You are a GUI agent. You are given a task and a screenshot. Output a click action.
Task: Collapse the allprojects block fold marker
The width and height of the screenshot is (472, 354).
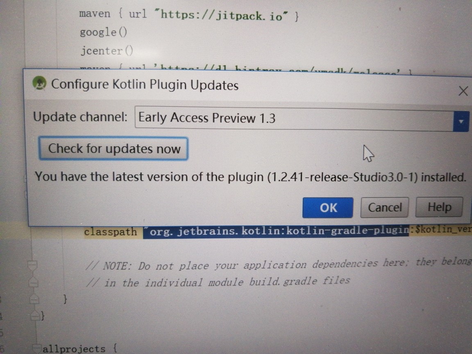pyautogui.click(x=37, y=348)
